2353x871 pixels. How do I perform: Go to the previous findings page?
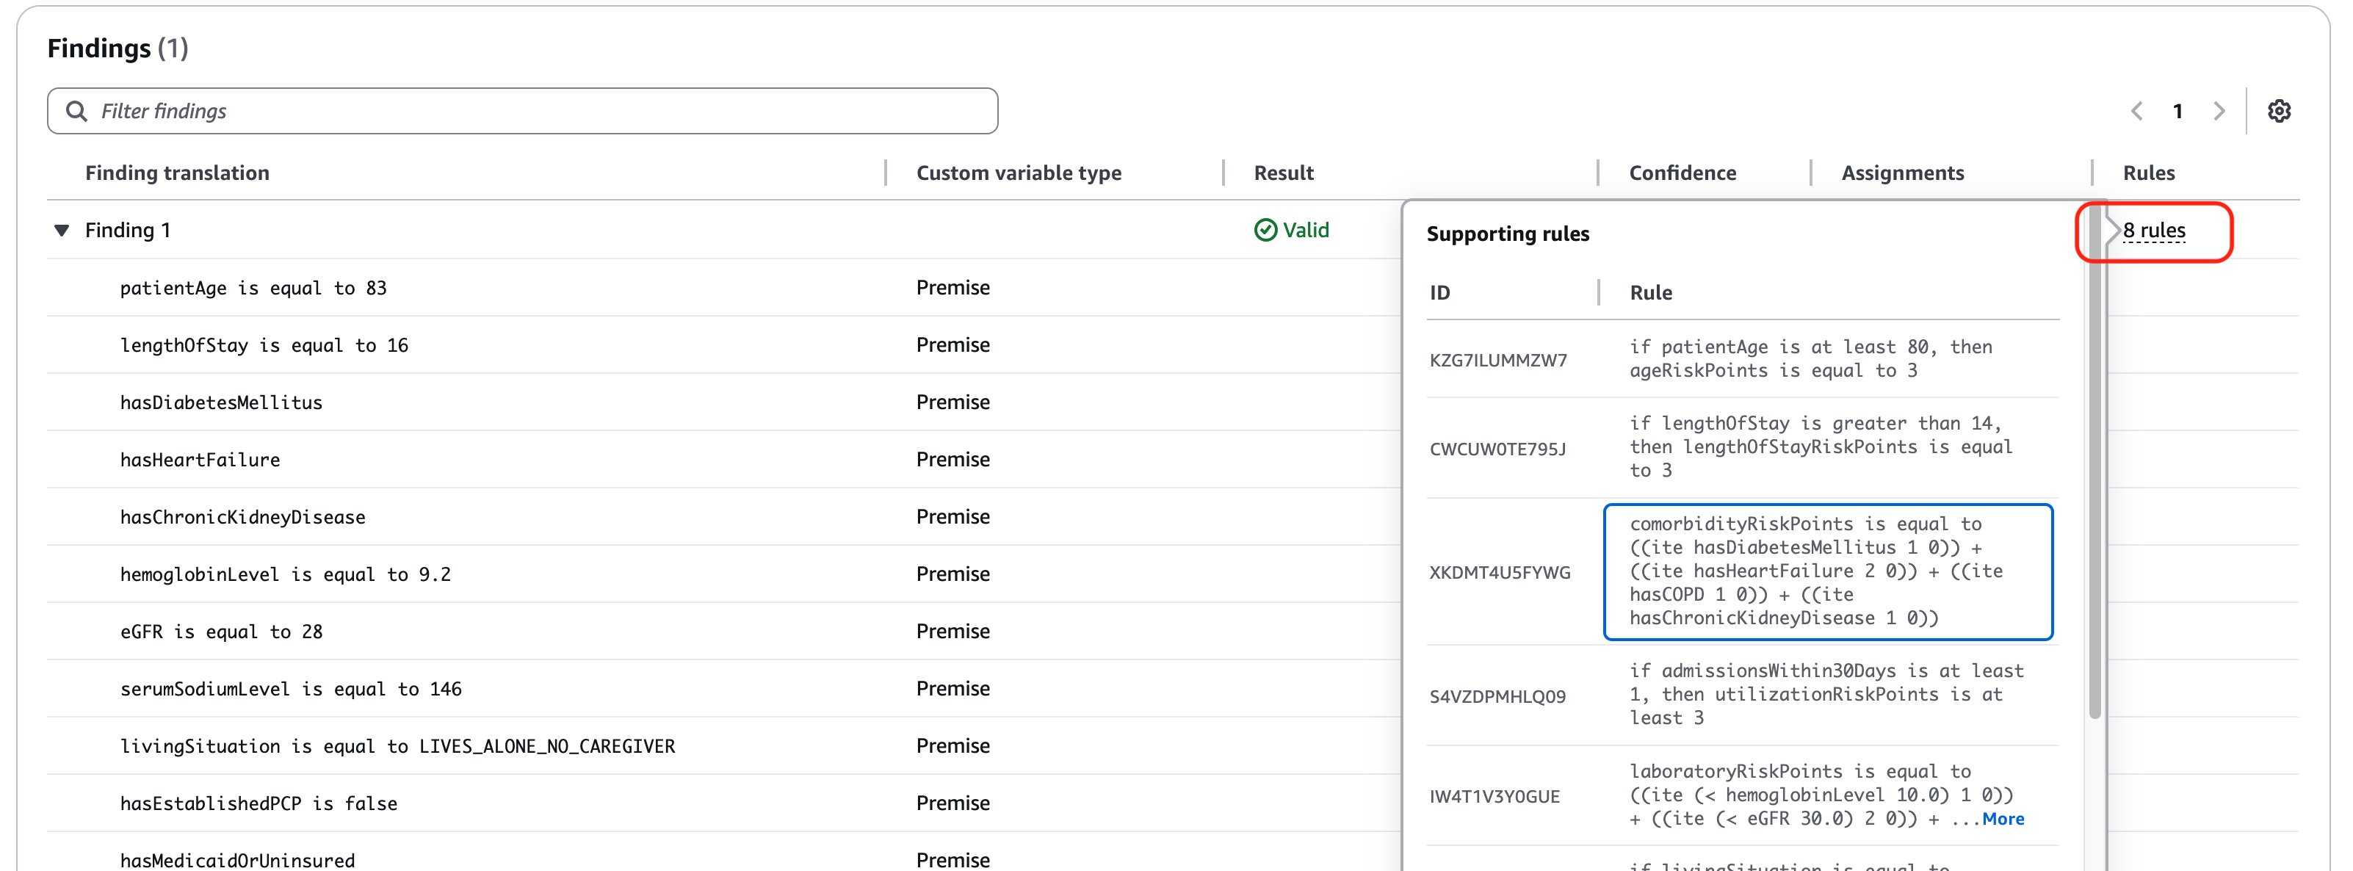pyautogui.click(x=2136, y=112)
